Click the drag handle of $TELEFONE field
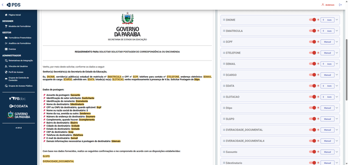Screen dimensions: 348x165 (224, 53)
